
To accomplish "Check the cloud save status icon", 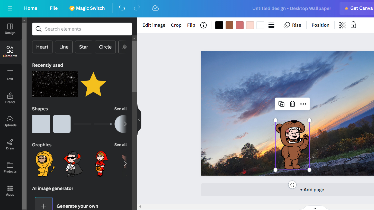I will click(155, 8).
